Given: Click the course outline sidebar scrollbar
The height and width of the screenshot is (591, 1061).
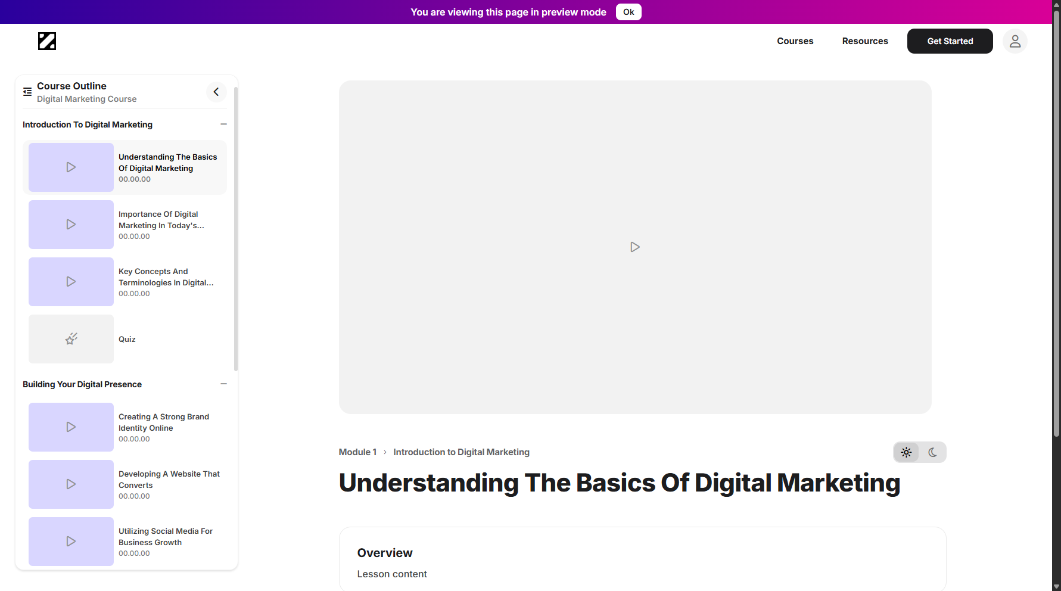Looking at the screenshot, I should tap(236, 229).
